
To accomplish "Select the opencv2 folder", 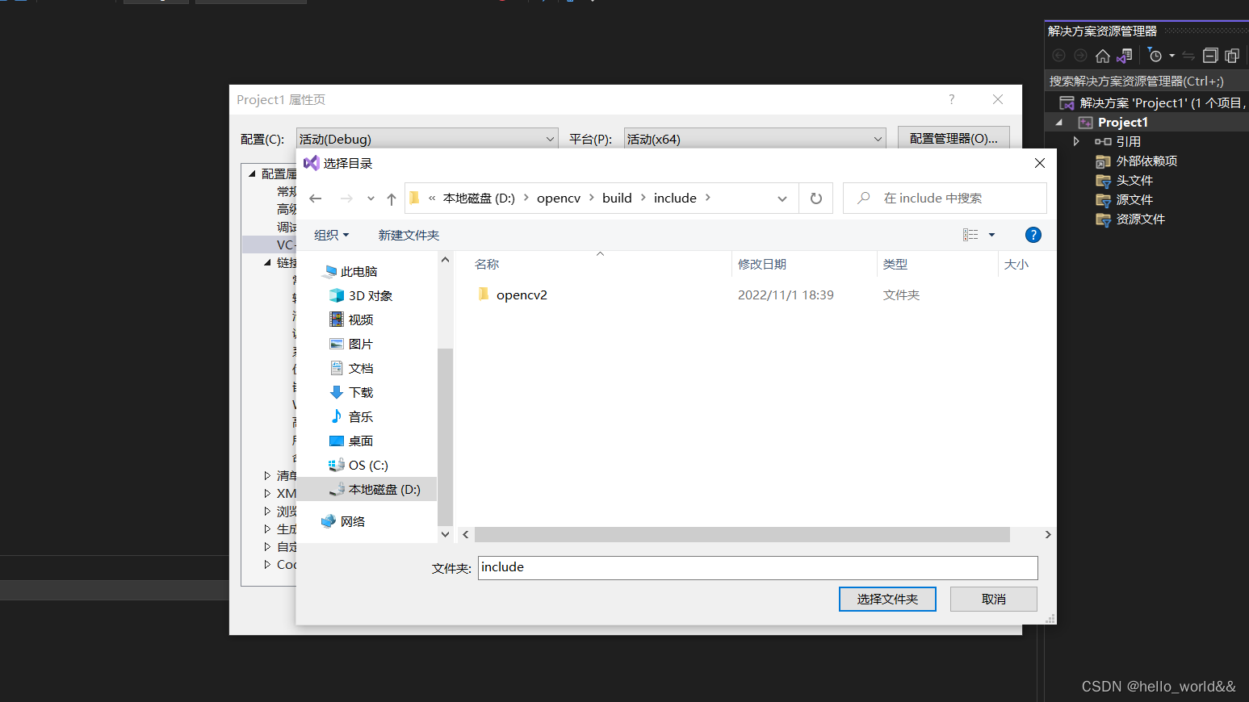I will [x=522, y=295].
